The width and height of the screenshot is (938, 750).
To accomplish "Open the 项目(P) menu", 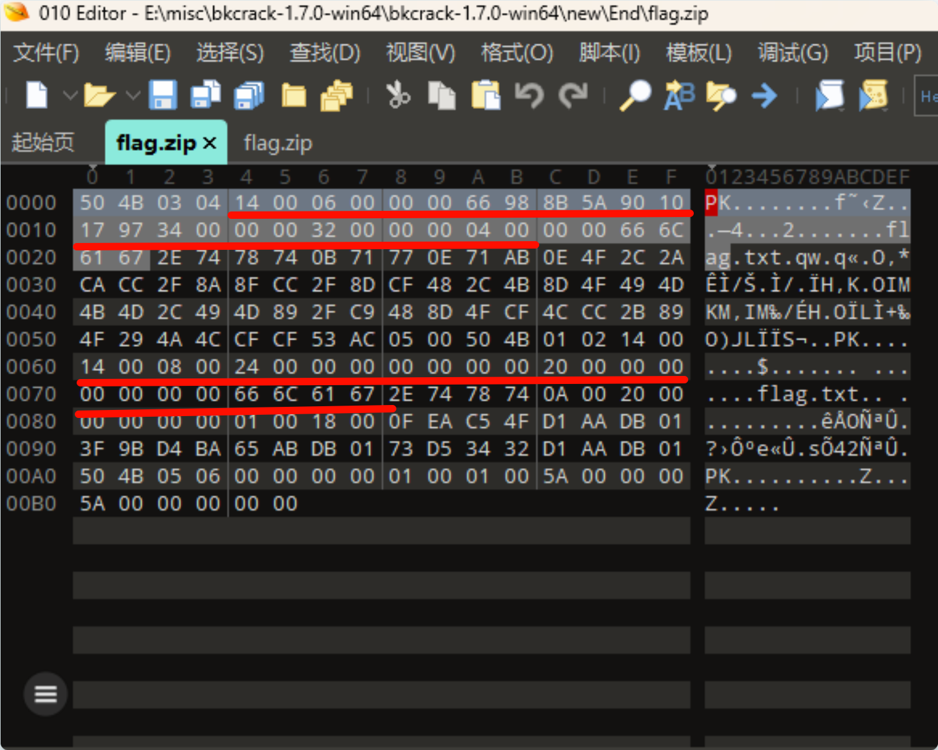I will 887,53.
